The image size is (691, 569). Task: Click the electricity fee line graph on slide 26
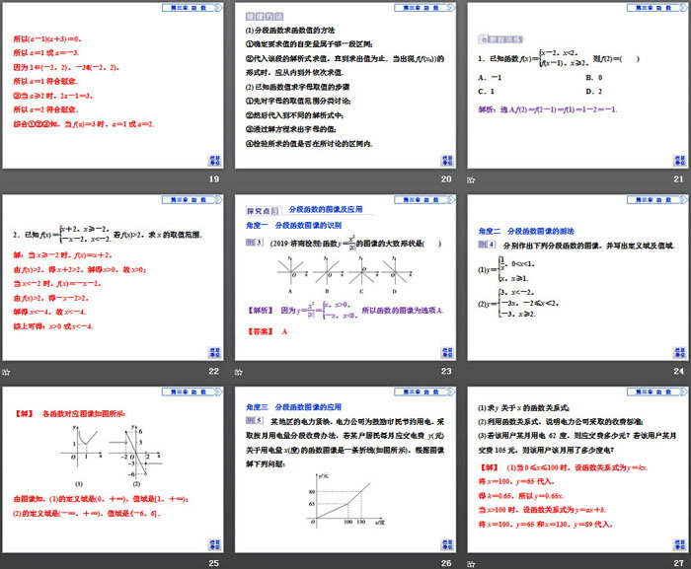coord(345,500)
